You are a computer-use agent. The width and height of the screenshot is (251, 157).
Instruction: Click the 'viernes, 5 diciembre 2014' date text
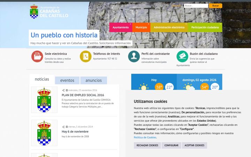tap(81, 127)
